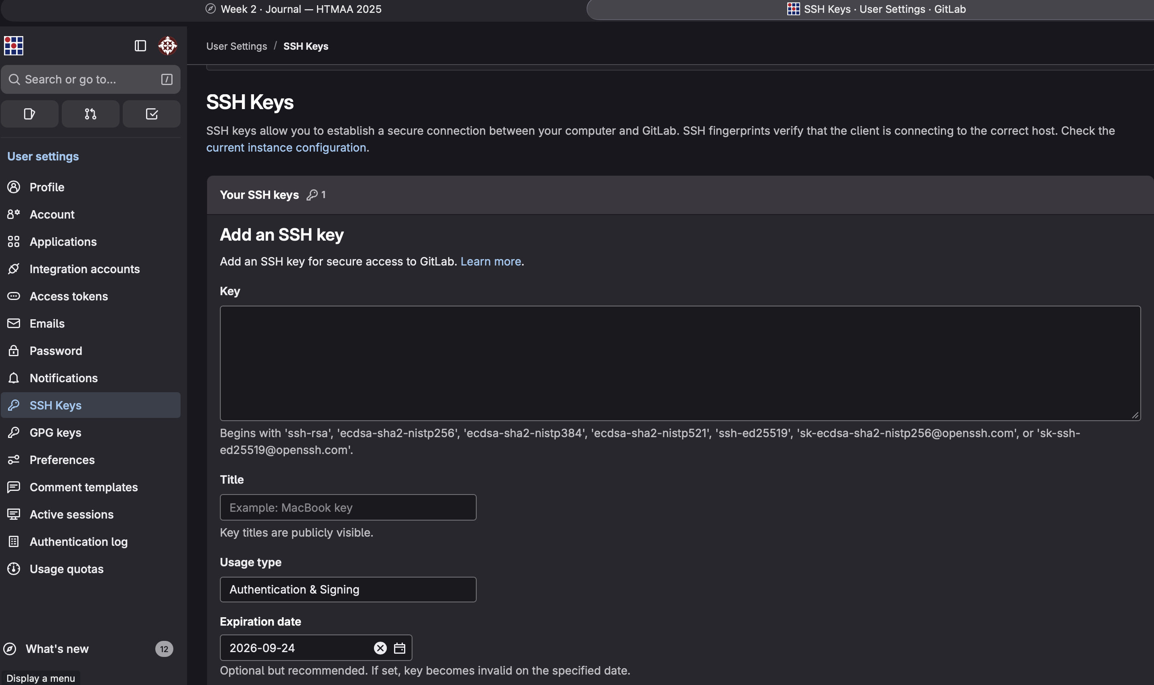Open the expiration date calendar picker
Image resolution: width=1154 pixels, height=685 pixels.
[399, 648]
